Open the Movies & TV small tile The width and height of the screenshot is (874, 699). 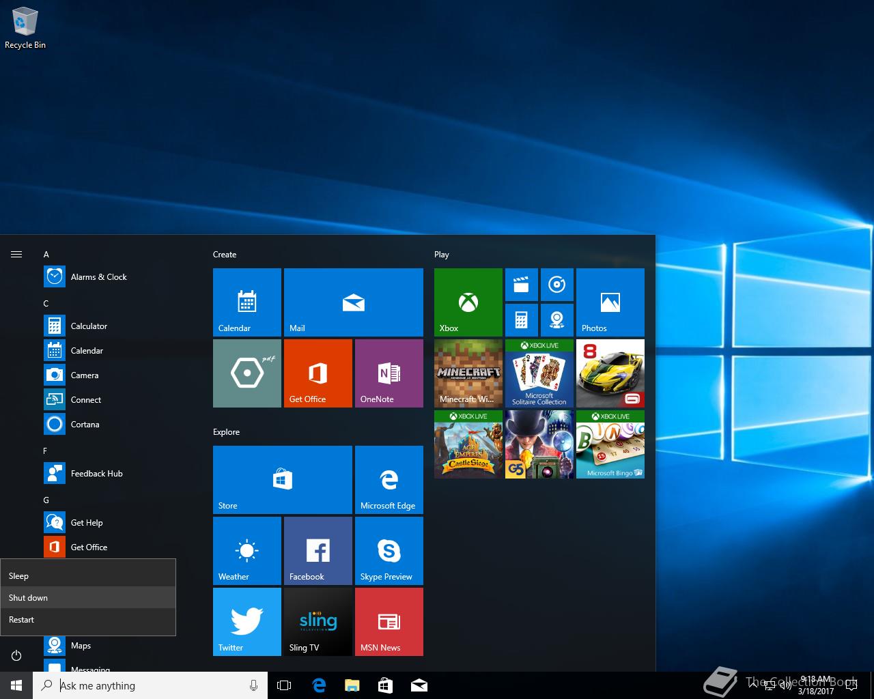click(x=522, y=285)
